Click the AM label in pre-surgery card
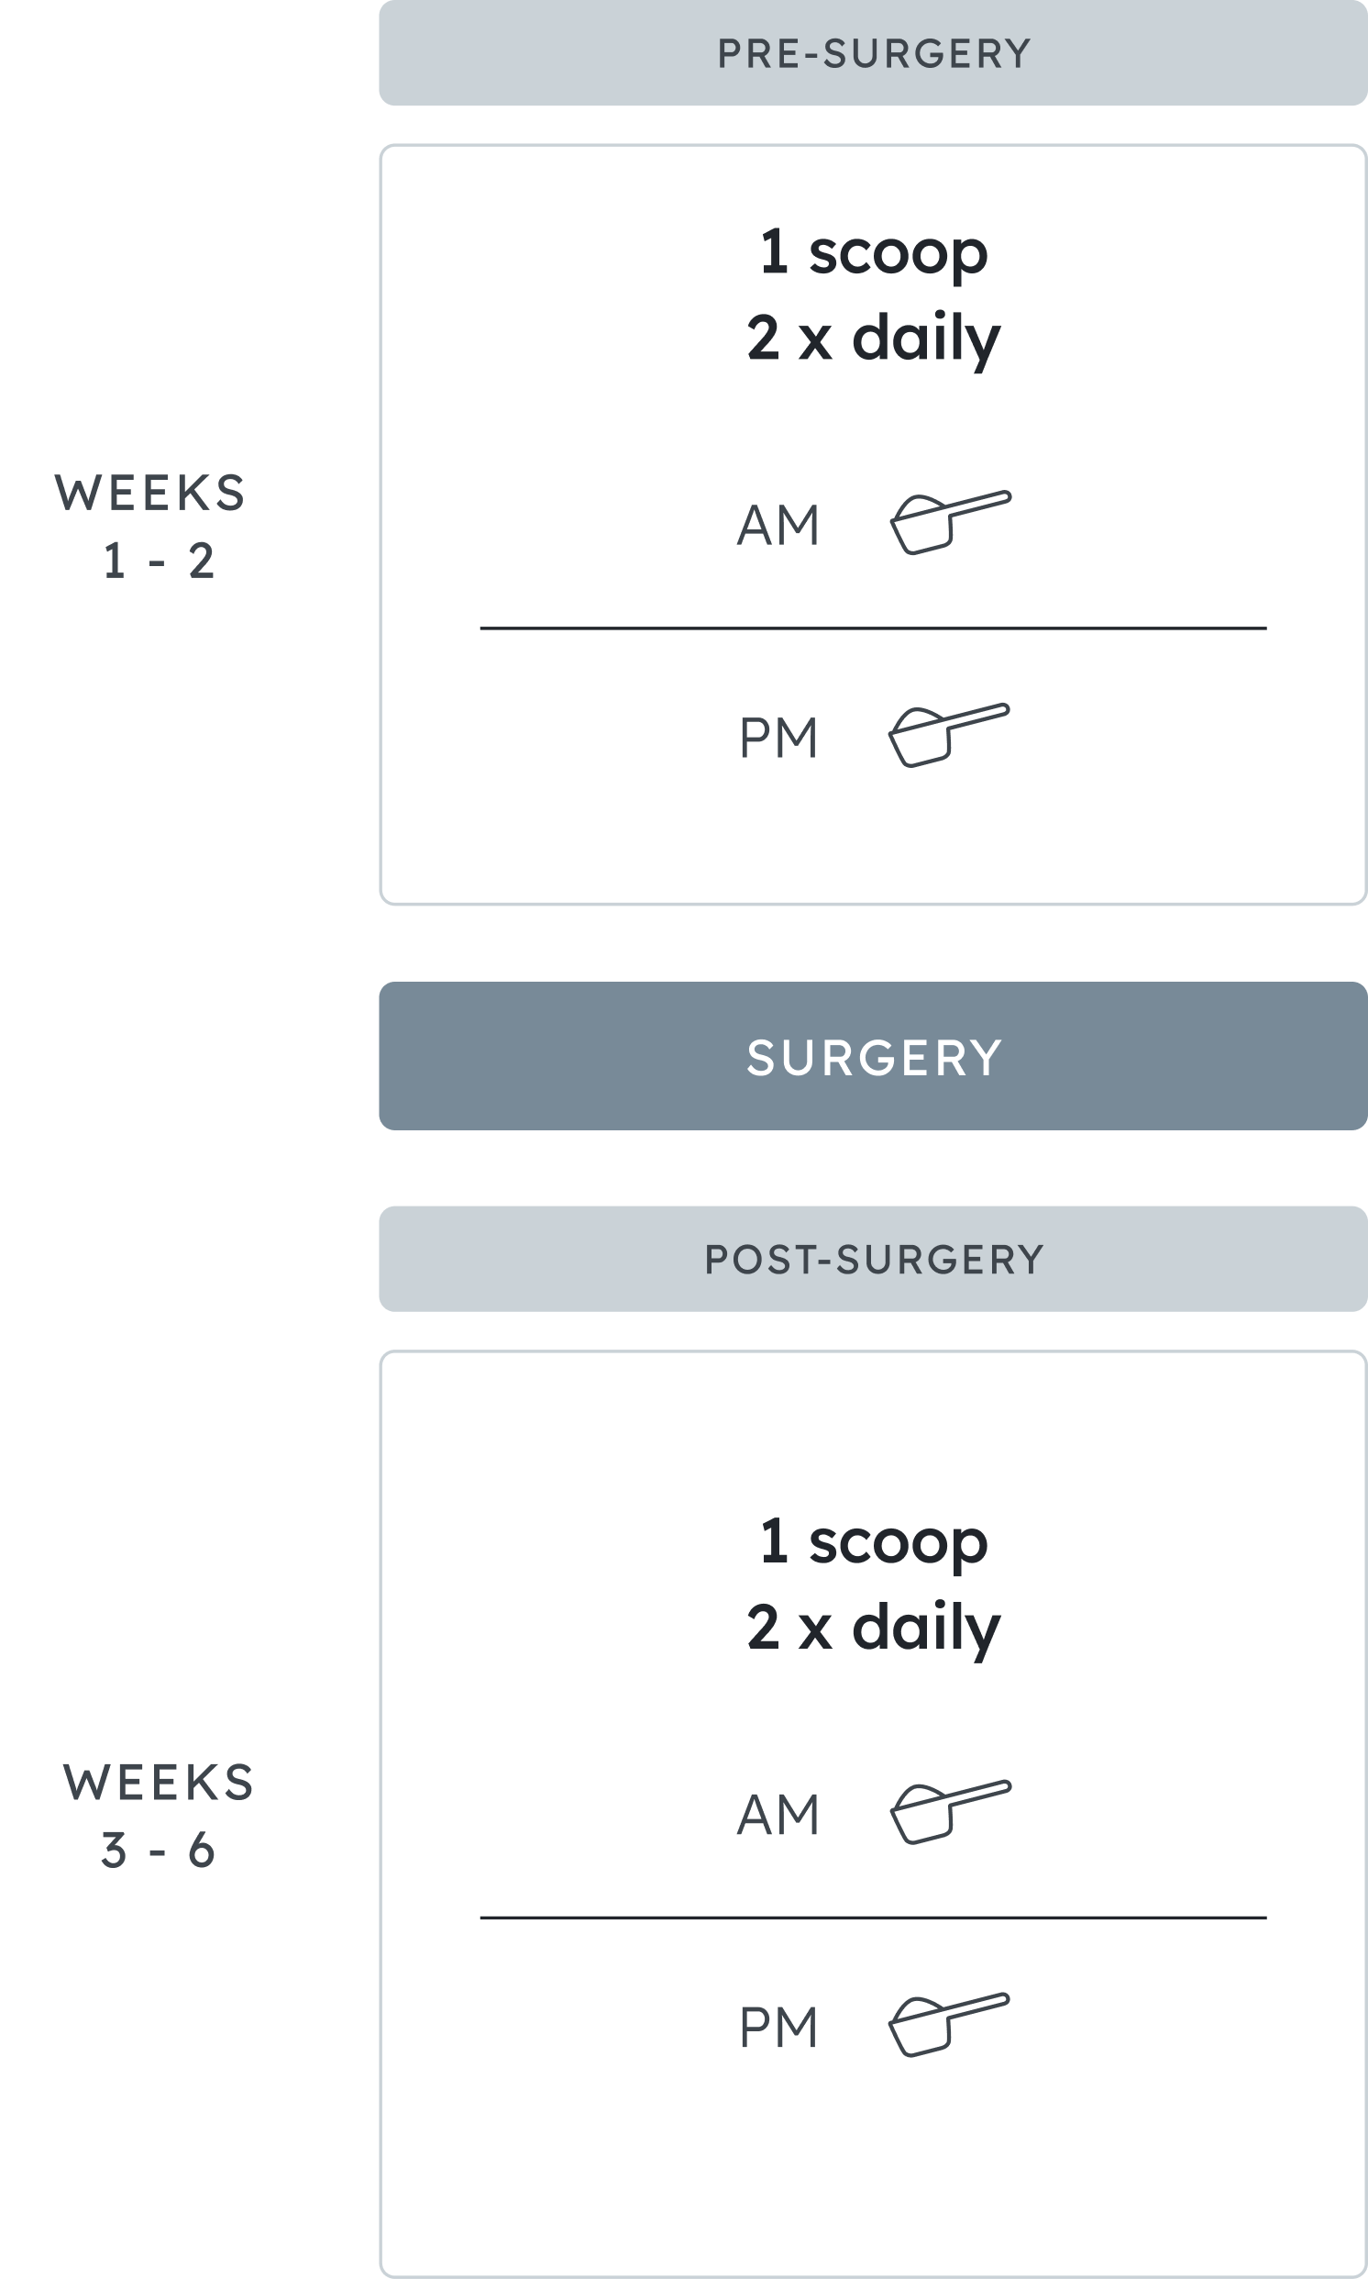The height and width of the screenshot is (2279, 1368). pyautogui.click(x=778, y=526)
